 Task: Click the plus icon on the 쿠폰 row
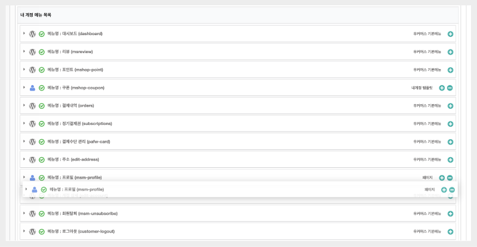click(x=442, y=87)
